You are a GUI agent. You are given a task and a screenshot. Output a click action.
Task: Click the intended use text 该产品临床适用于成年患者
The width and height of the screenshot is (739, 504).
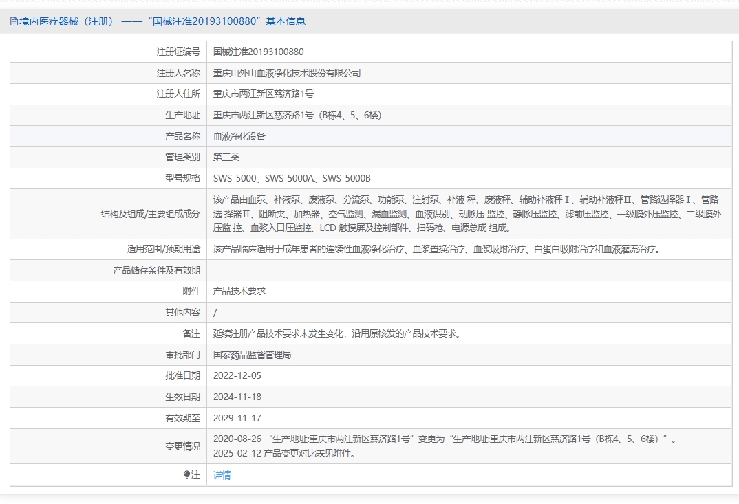tap(438, 249)
